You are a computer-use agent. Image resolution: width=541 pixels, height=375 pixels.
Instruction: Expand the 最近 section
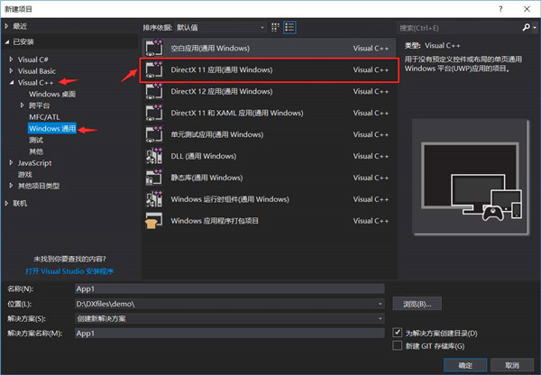coord(6,26)
